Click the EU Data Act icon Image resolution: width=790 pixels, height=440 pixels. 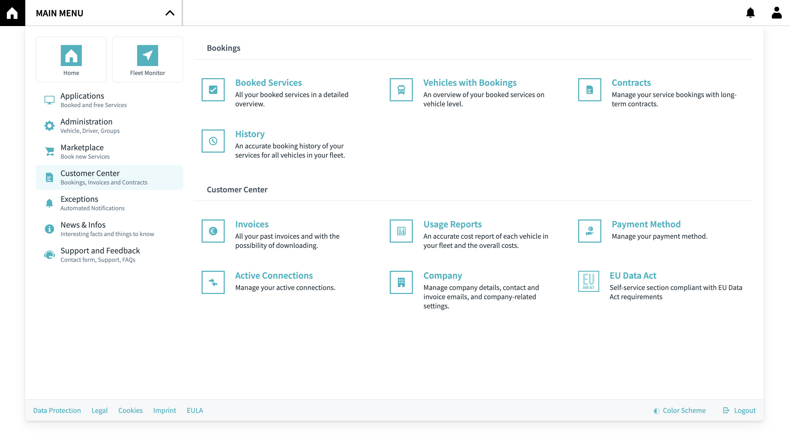point(588,282)
